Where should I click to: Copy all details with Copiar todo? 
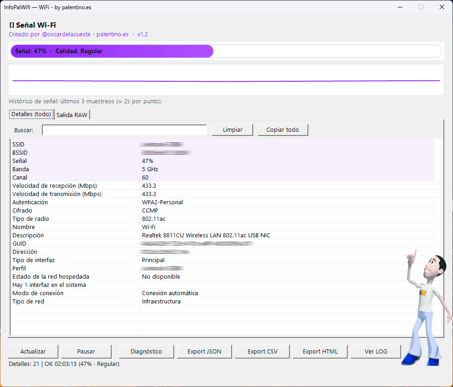283,130
